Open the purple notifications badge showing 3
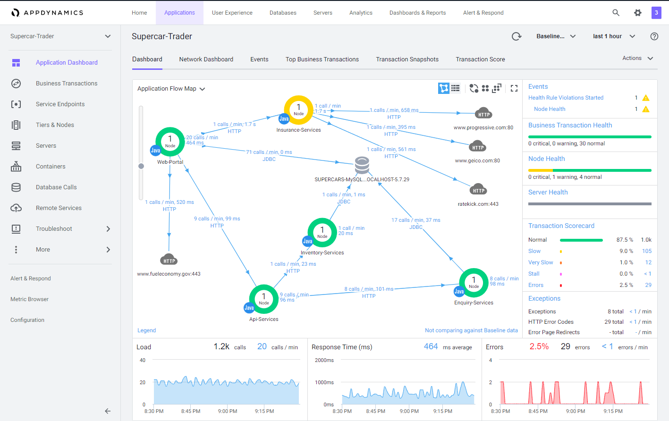The height and width of the screenshot is (421, 669). 656,13
